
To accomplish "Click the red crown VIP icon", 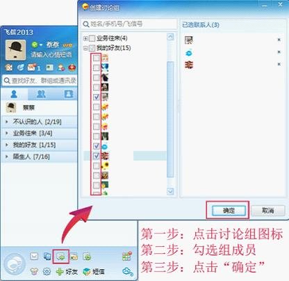I will [72, 67].
